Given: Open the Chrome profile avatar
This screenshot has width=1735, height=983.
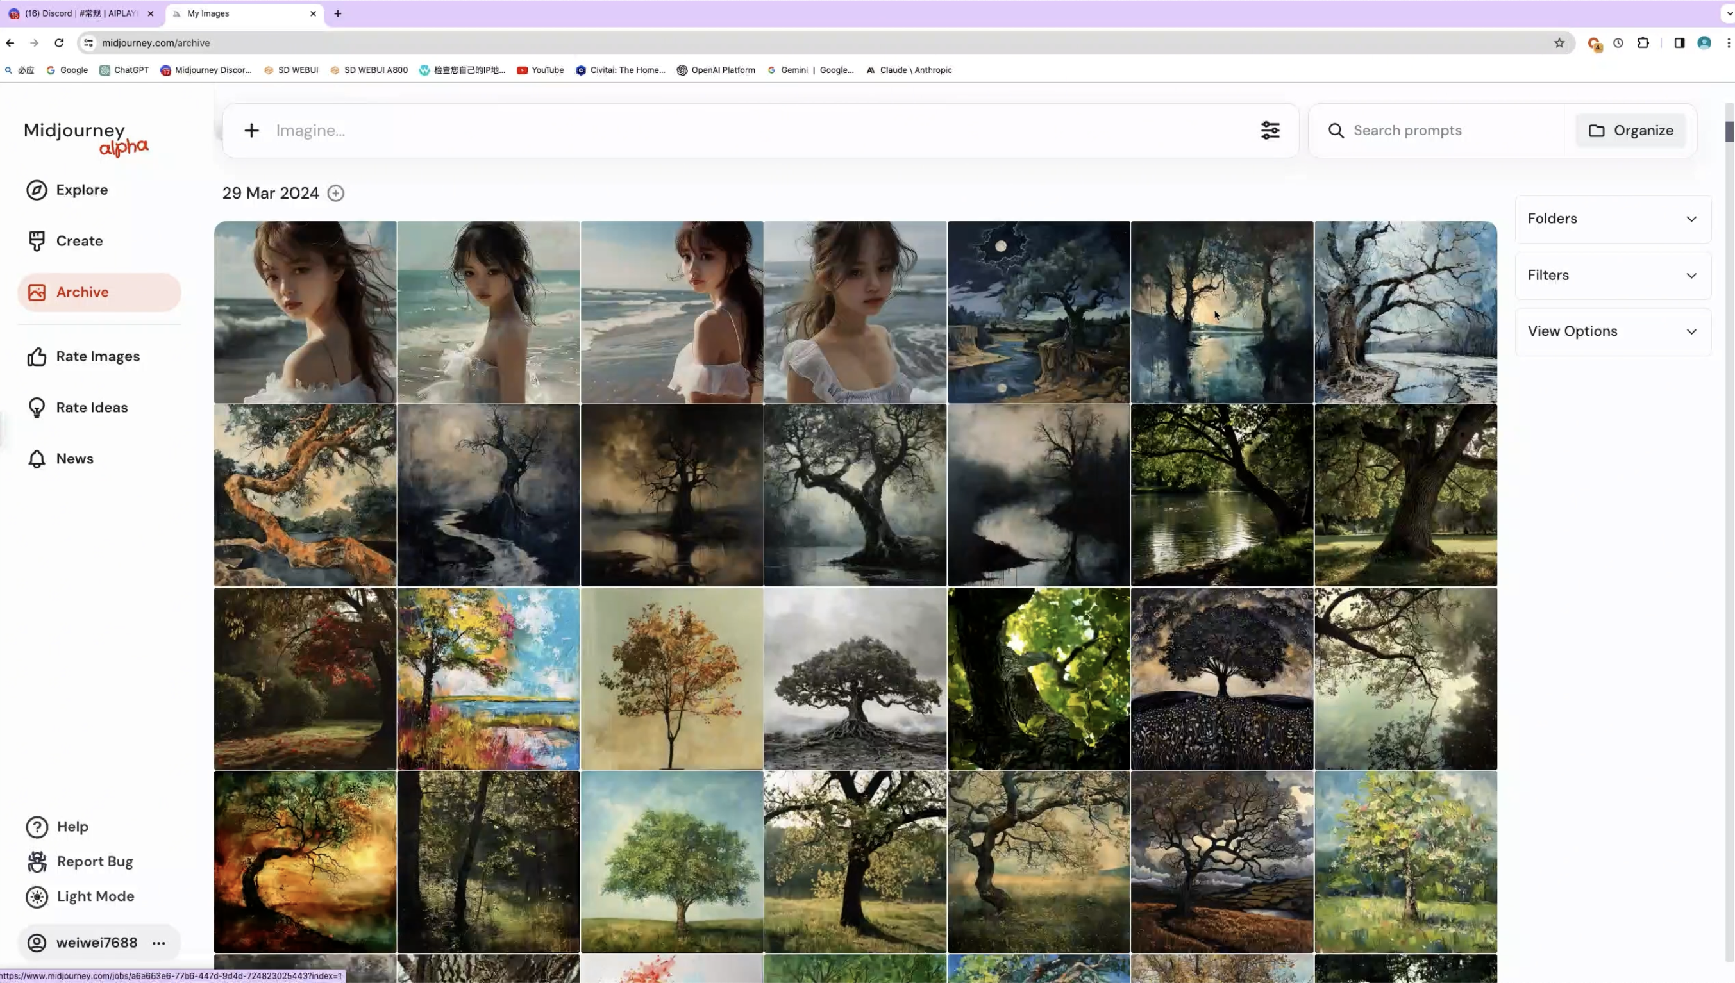Looking at the screenshot, I should click(1704, 43).
